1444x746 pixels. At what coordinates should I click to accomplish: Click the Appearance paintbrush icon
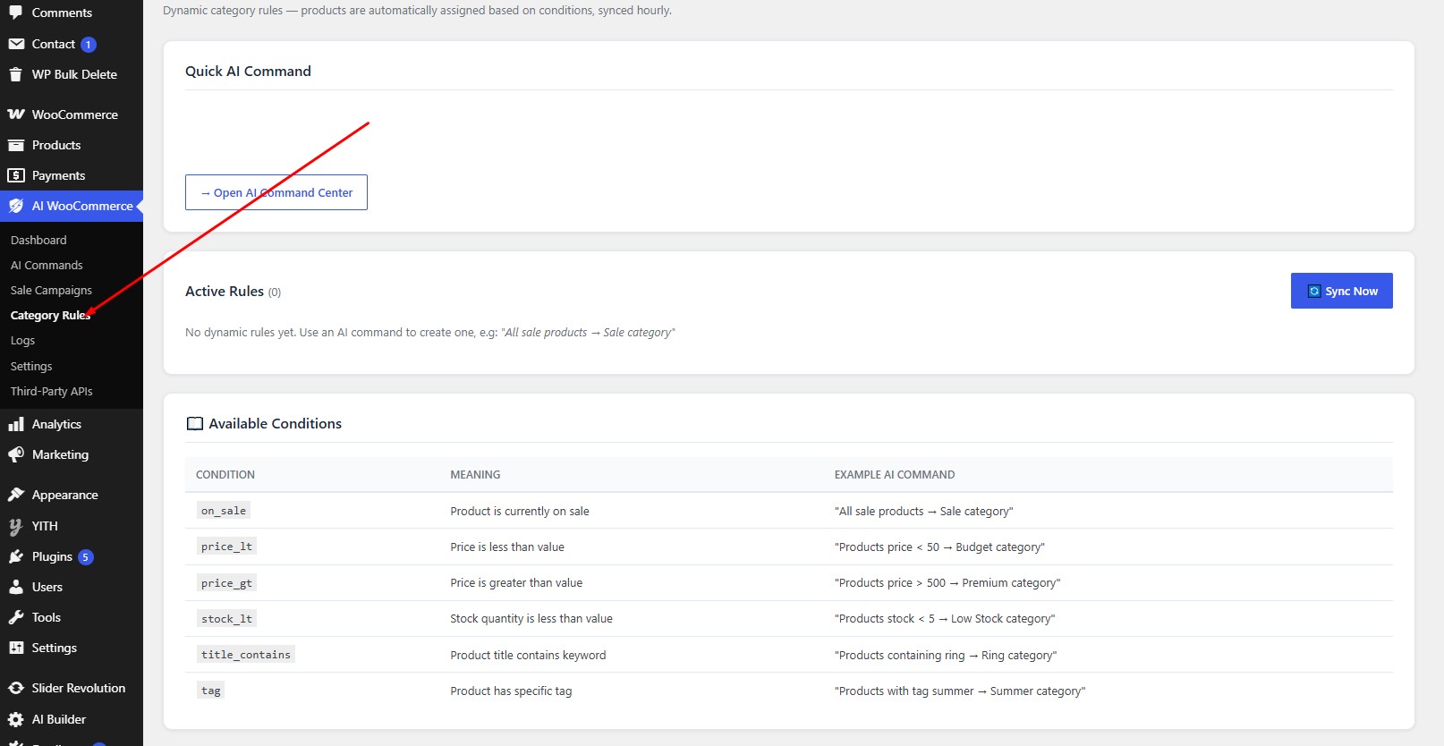point(16,495)
